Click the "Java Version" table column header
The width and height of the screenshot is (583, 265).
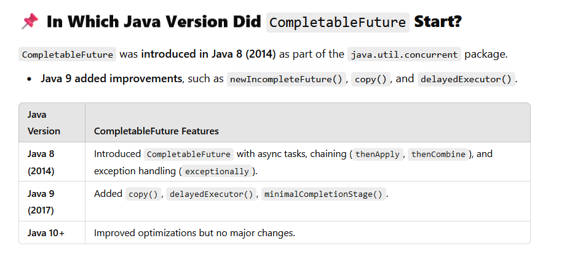(44, 123)
